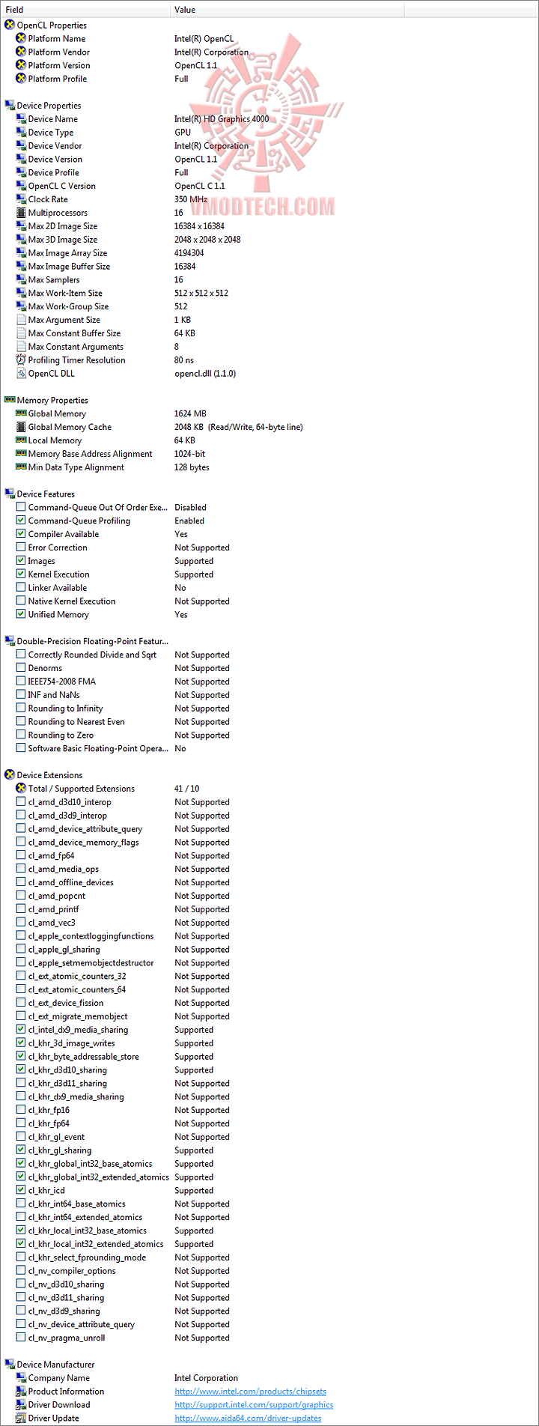The image size is (539, 1426).
Task: Toggle the cl_khr_gl_sharing checkbox
Action: [21, 1150]
